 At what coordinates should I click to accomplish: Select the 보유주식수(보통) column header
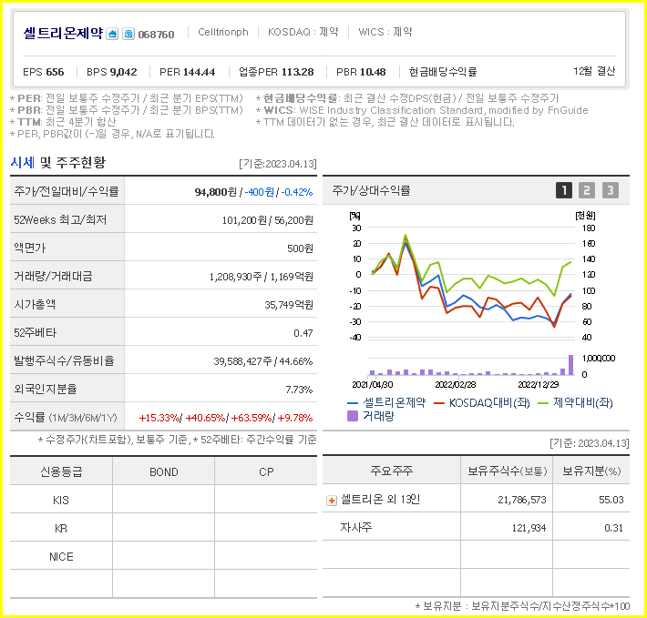507,471
